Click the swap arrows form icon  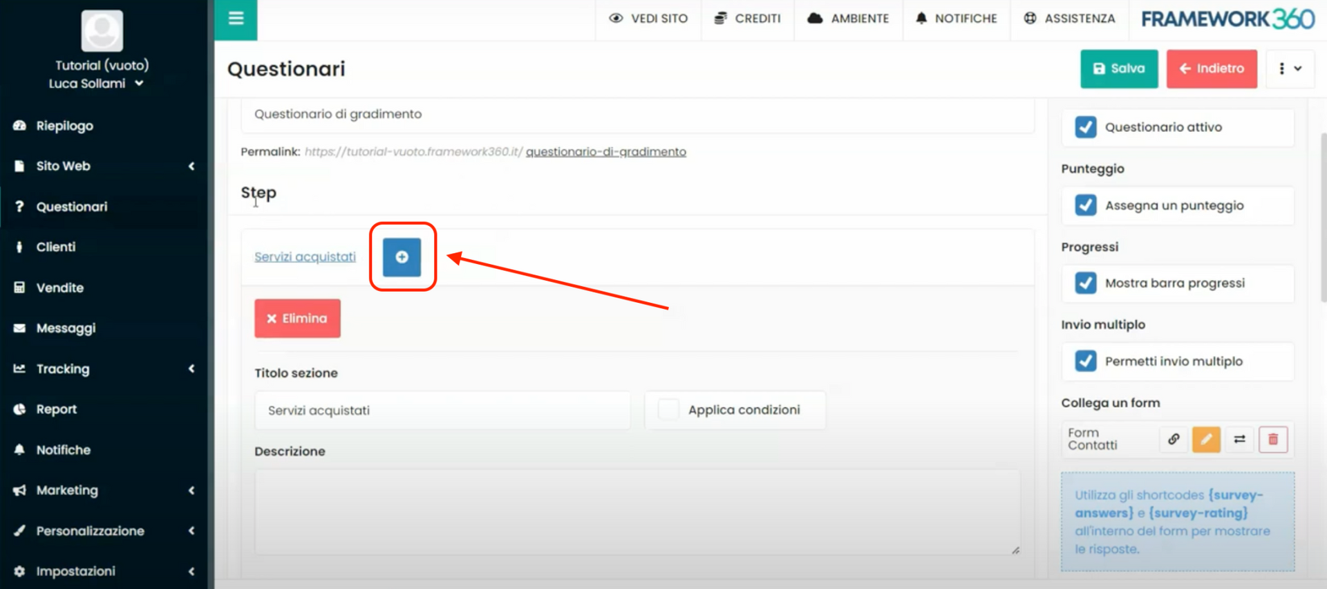[x=1239, y=440]
